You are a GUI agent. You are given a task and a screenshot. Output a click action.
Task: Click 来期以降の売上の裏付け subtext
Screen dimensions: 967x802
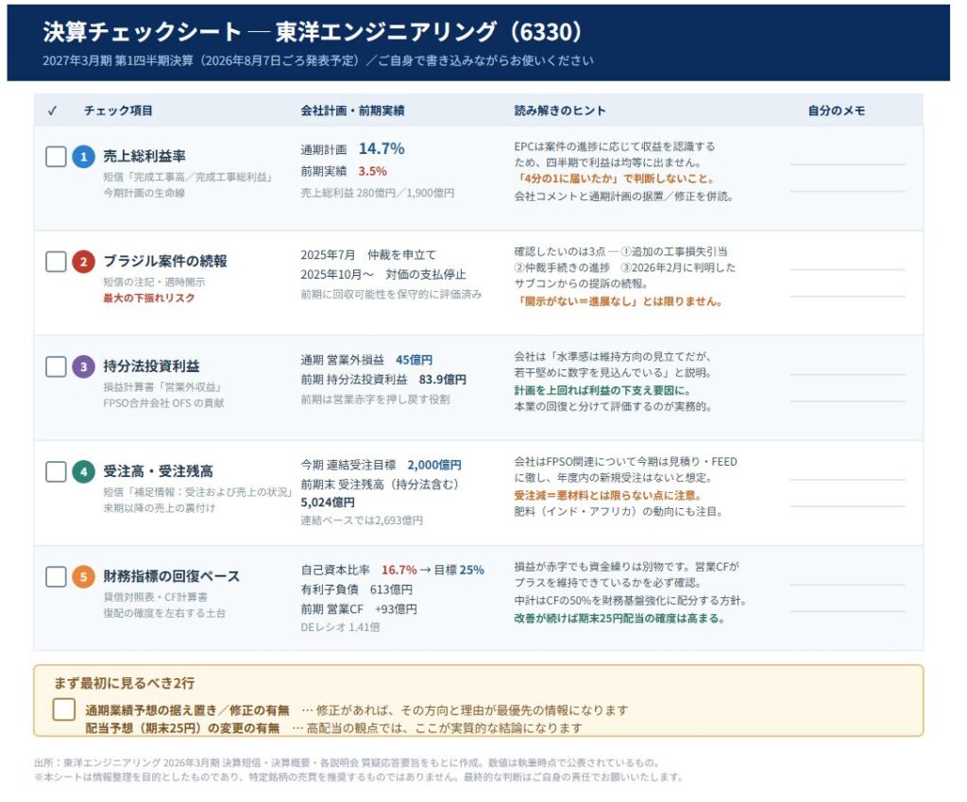coord(159,507)
